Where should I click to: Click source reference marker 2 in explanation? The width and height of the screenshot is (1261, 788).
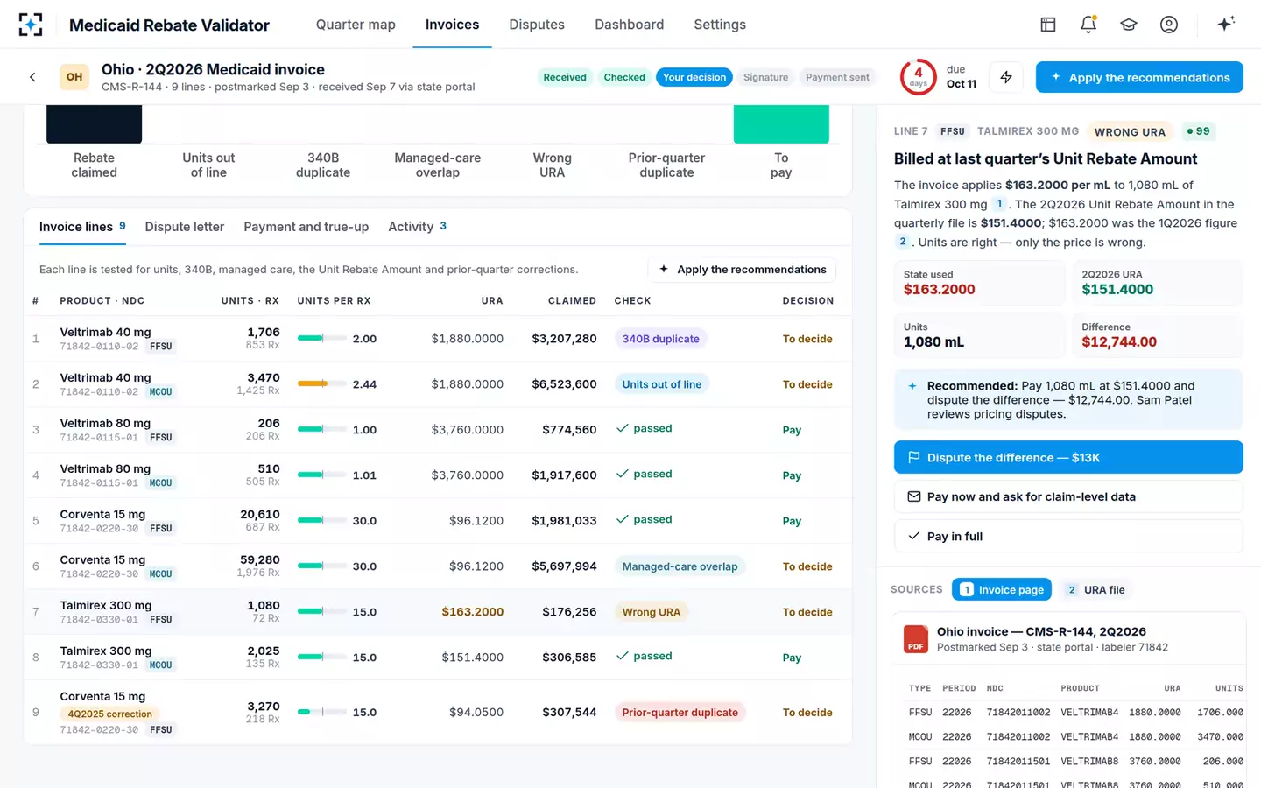coord(903,242)
